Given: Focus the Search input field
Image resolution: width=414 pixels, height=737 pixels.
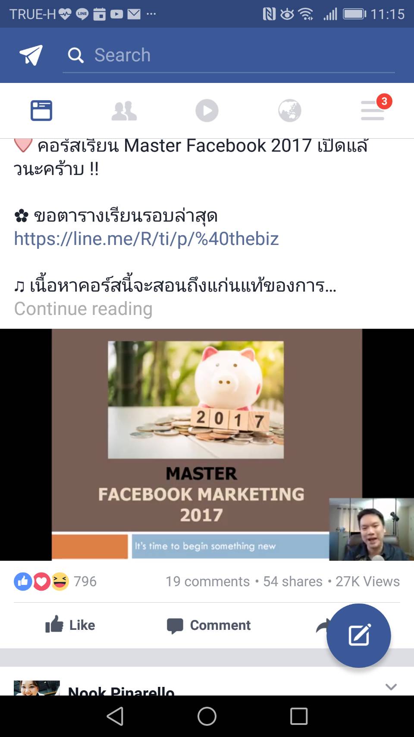Looking at the screenshot, I should click(x=229, y=55).
